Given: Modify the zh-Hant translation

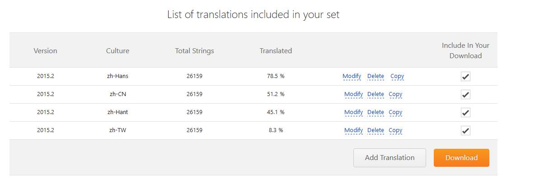Looking at the screenshot, I should coord(353,112).
